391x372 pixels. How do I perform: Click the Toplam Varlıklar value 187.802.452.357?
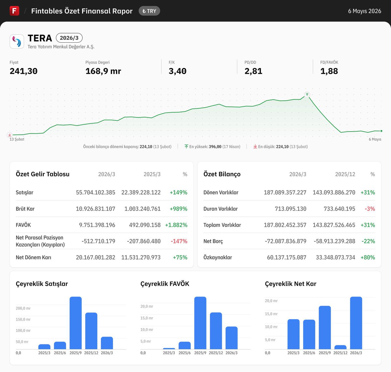(285, 225)
